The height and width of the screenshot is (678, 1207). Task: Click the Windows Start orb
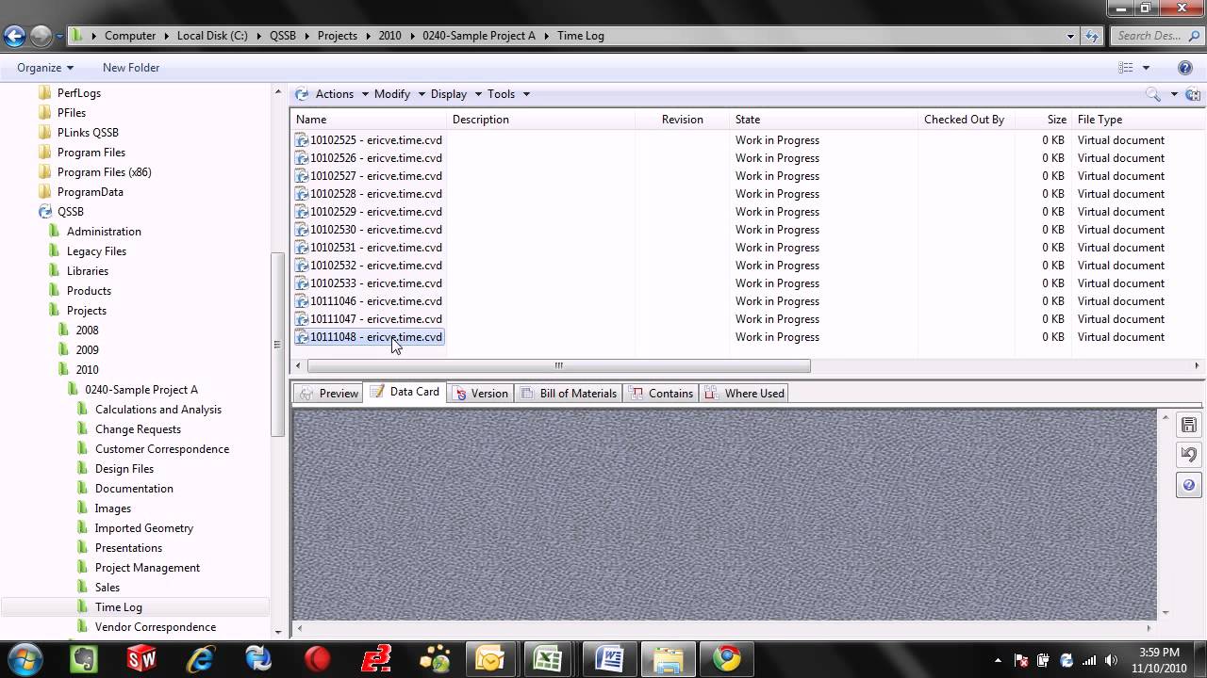click(x=25, y=658)
